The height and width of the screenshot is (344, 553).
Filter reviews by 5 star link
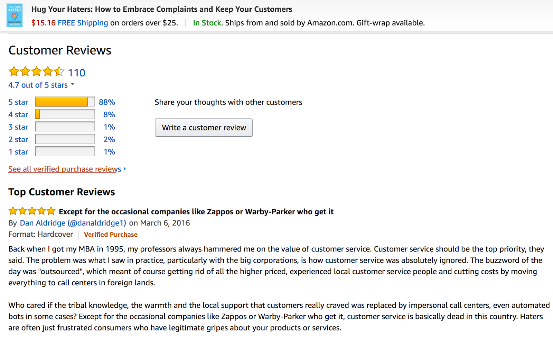click(18, 102)
